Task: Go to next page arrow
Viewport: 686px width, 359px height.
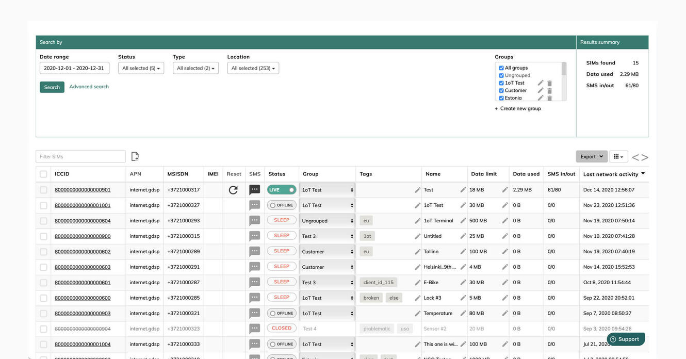Action: [645, 157]
